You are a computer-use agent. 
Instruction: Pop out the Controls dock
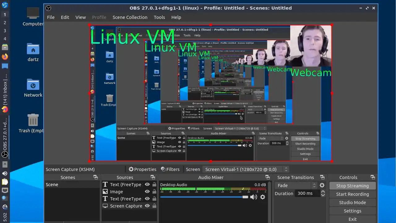point(372,177)
